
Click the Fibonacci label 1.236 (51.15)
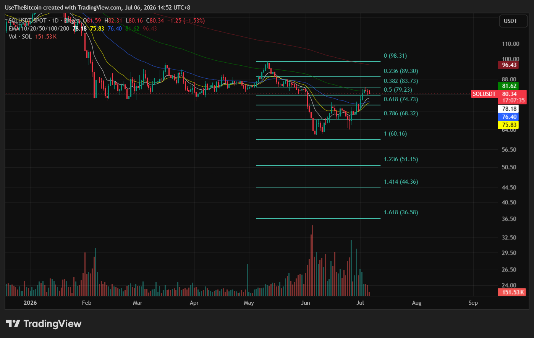401,159
